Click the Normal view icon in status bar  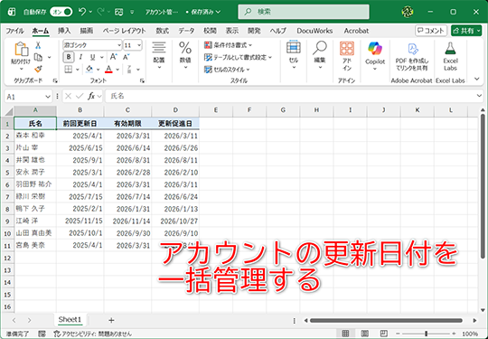tap(345, 334)
